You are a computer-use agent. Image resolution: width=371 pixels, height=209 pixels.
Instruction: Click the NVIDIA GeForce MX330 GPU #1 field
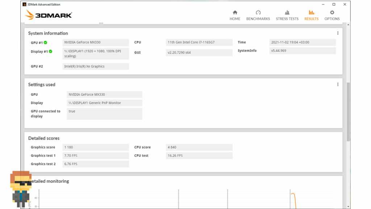(96, 42)
